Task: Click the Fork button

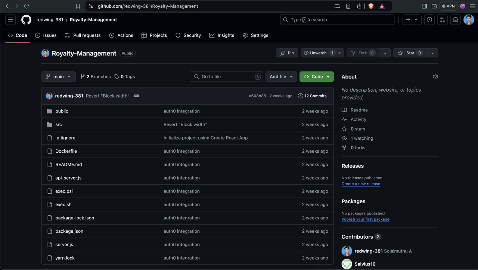Action: tap(363, 53)
